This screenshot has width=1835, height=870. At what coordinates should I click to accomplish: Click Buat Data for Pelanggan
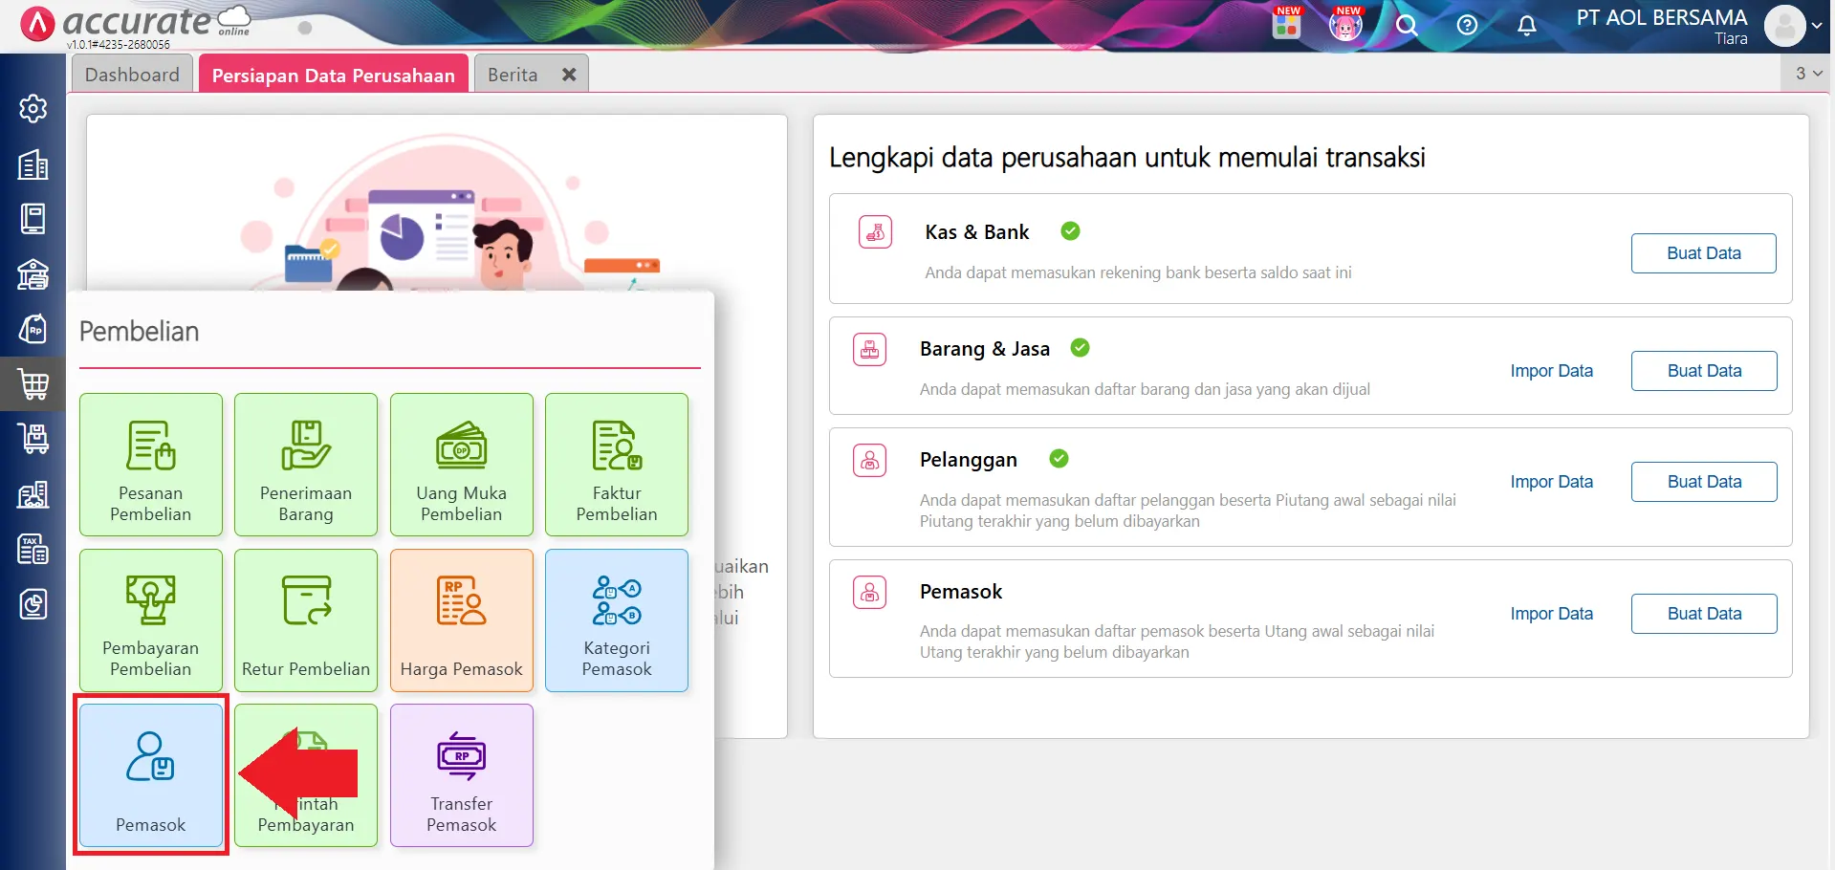point(1704,482)
